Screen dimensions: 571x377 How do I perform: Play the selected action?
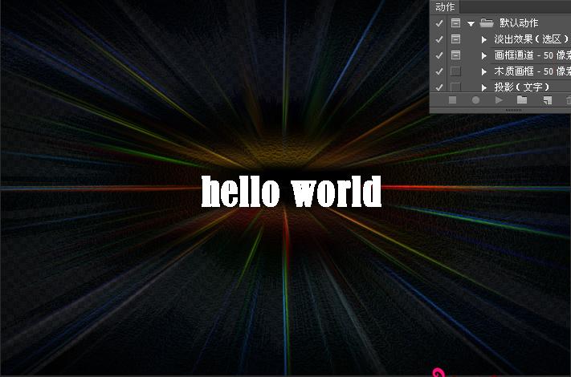pyautogui.click(x=499, y=100)
